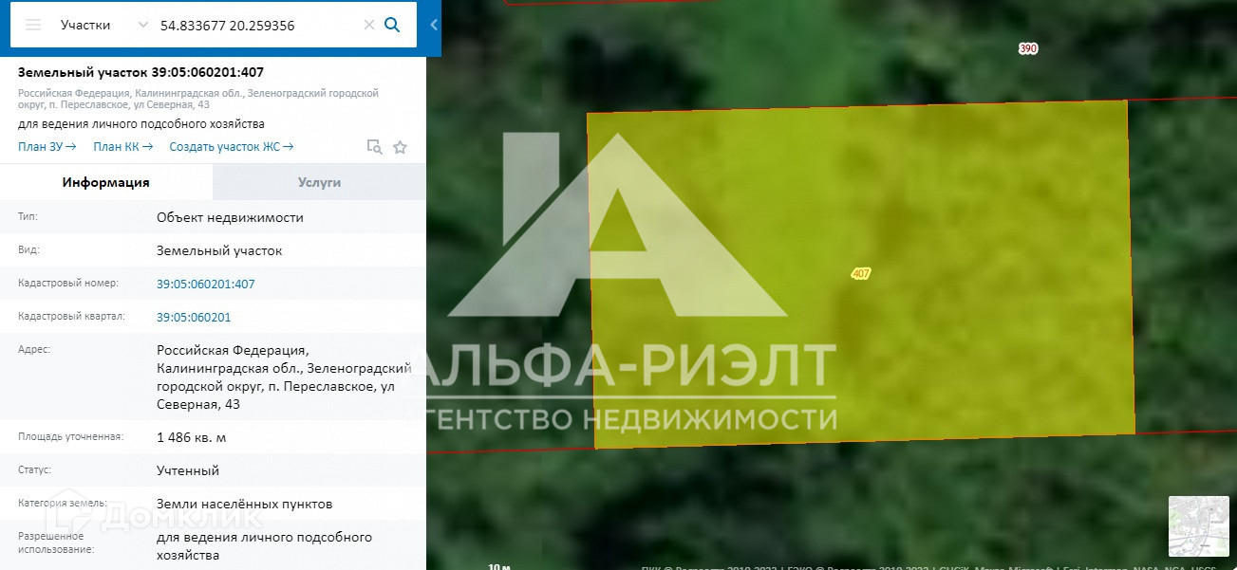Open the План КК link
Viewport: 1237px width, 570px height.
(123, 146)
